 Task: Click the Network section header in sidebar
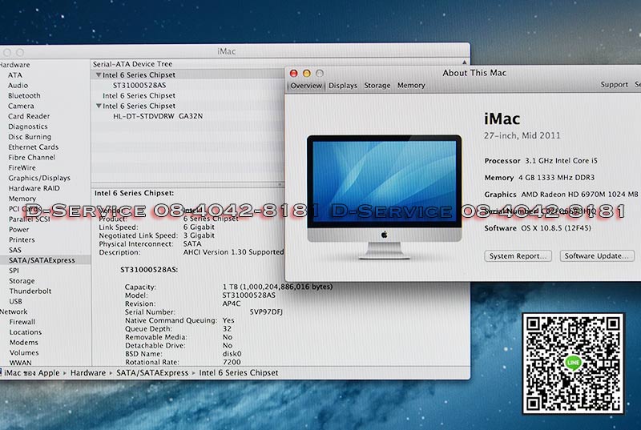pyautogui.click(x=14, y=311)
